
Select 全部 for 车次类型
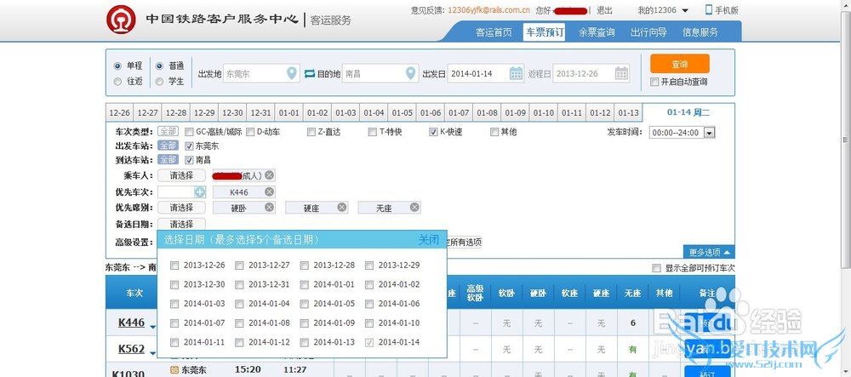[x=168, y=131]
